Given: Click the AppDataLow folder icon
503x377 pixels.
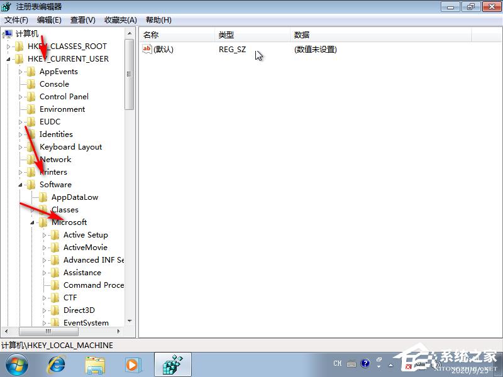Looking at the screenshot, I should pos(43,197).
